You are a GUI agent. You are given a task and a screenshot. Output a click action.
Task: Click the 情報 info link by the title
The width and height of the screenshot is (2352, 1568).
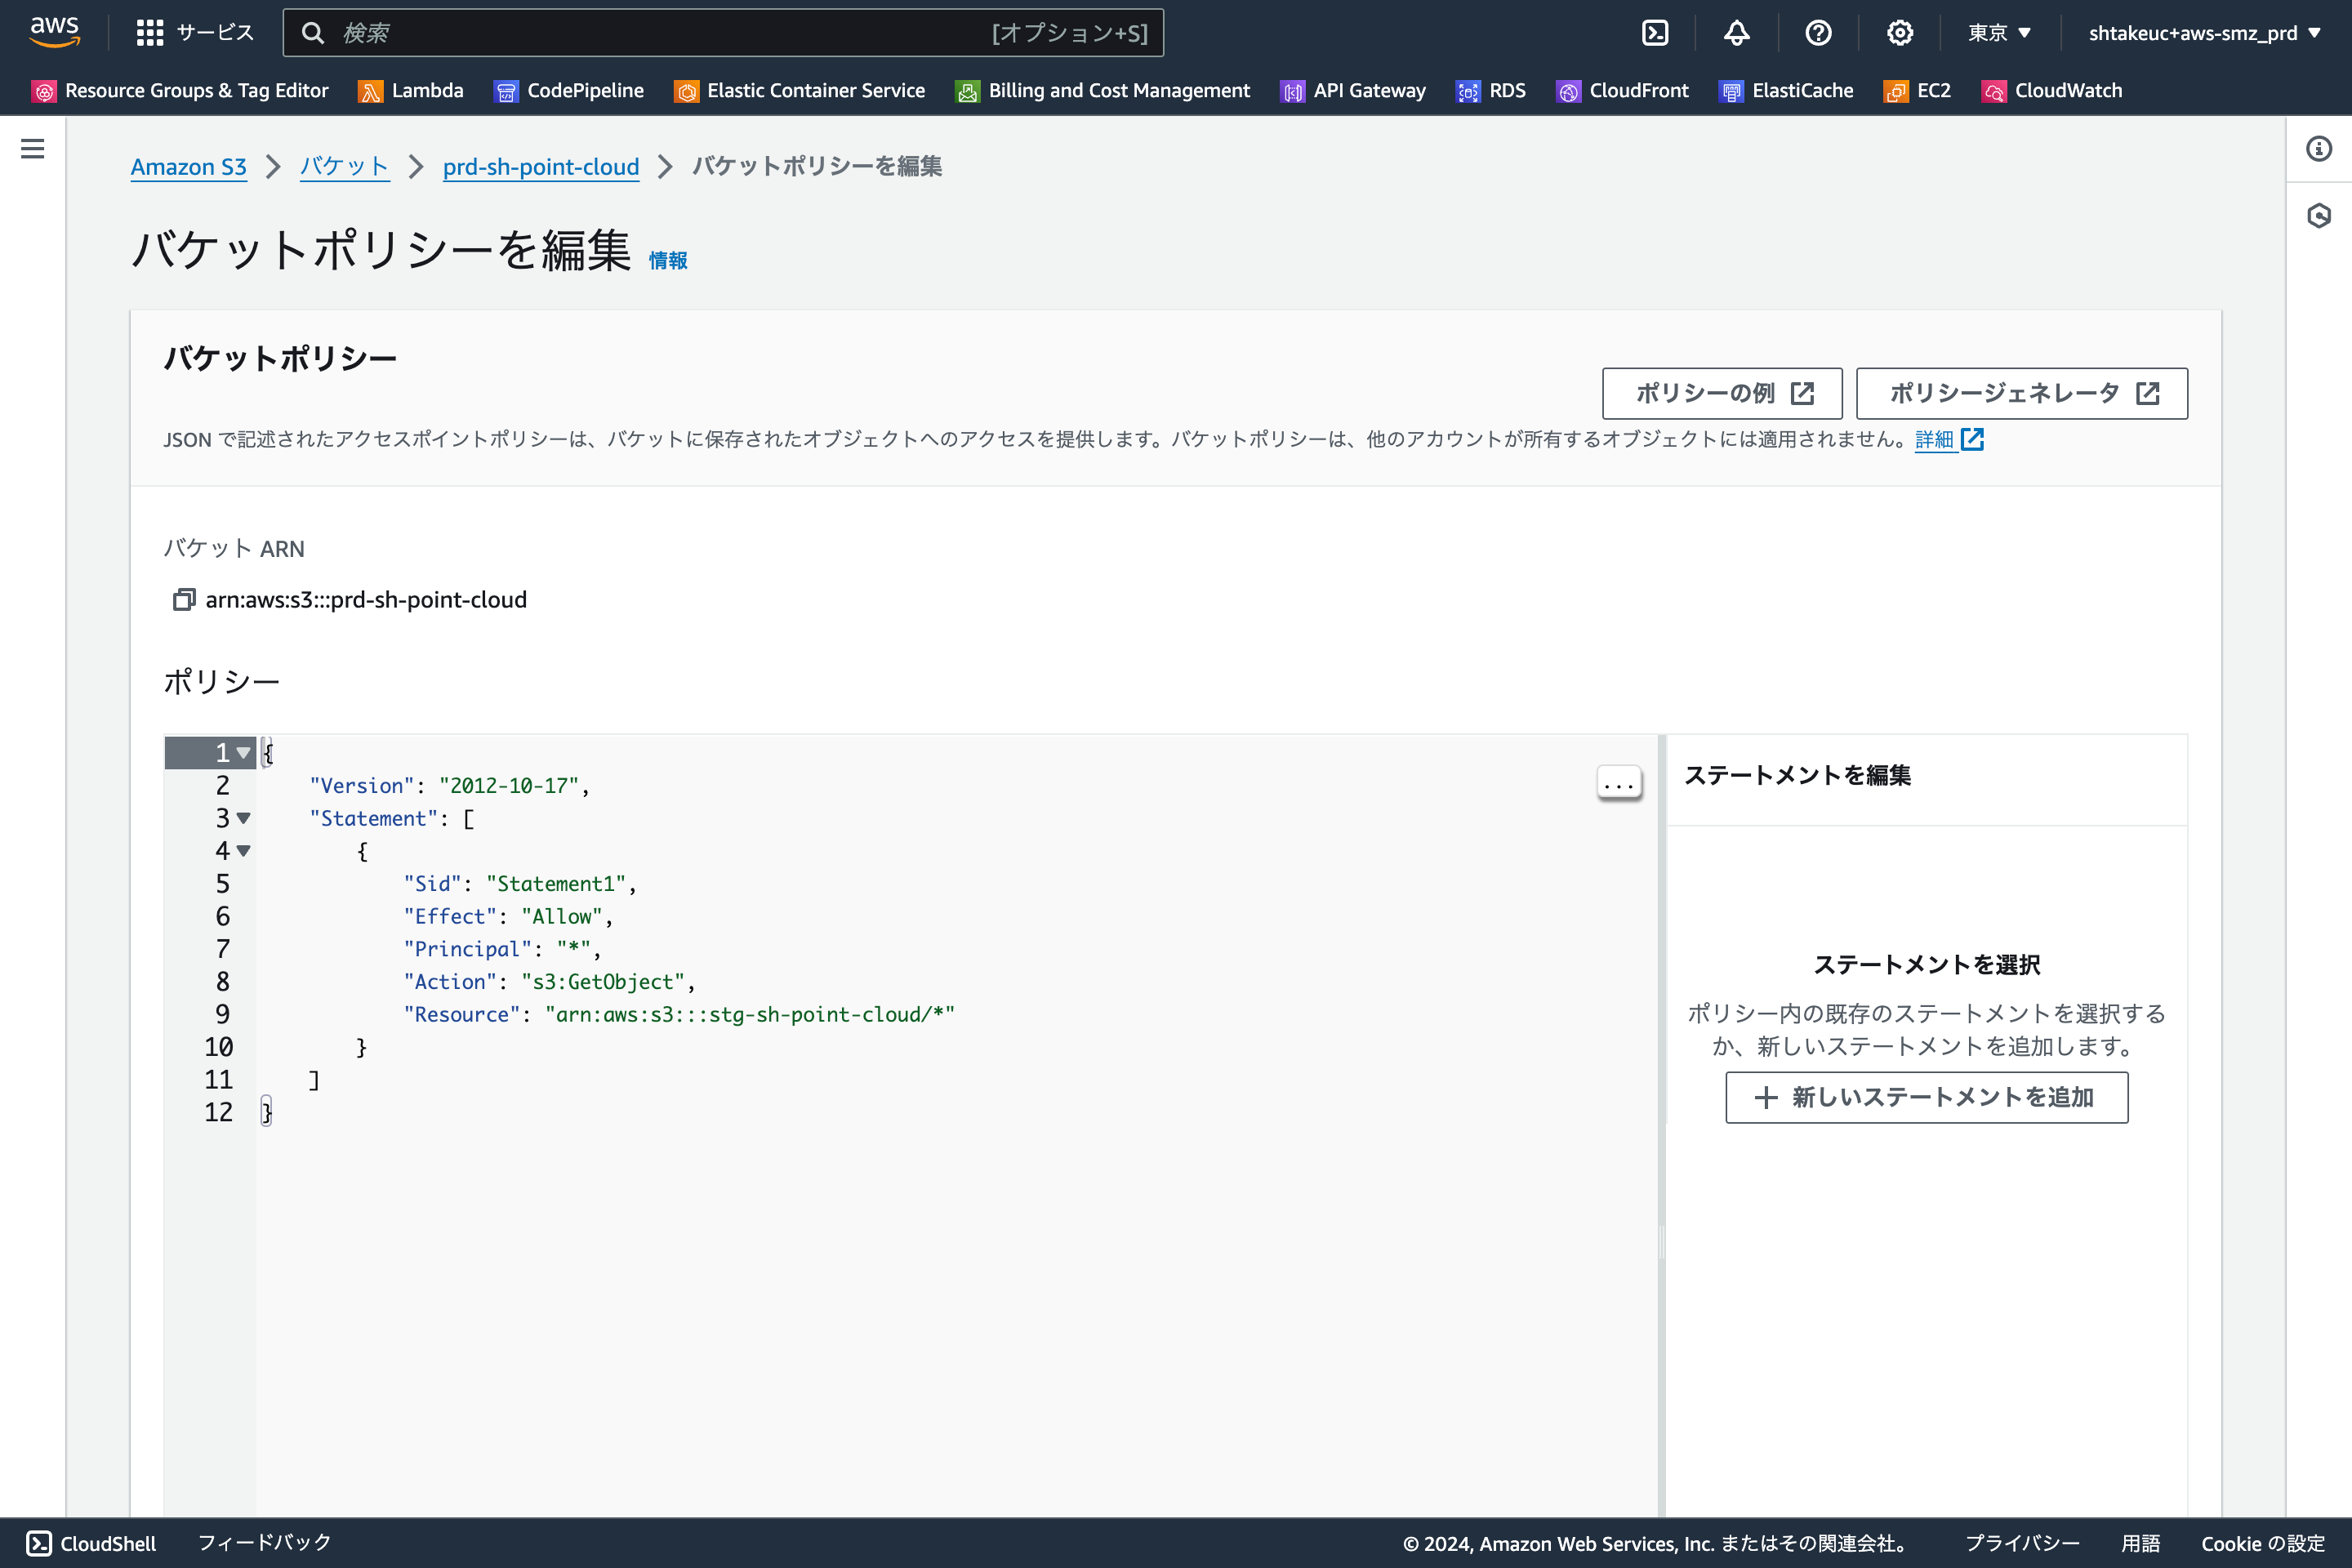pos(668,261)
